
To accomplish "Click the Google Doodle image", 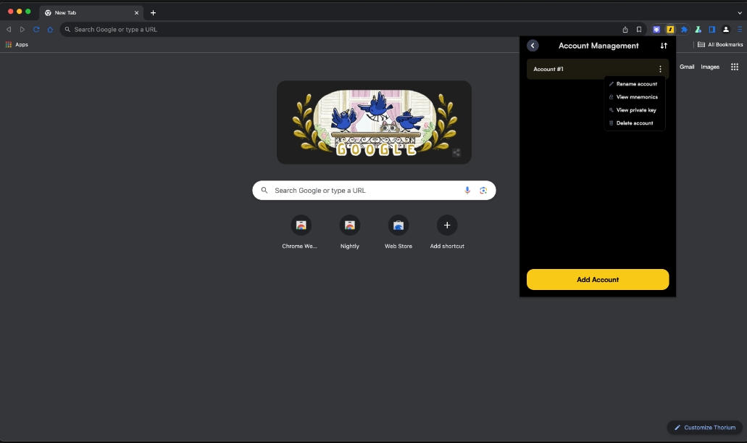I will pos(374,123).
